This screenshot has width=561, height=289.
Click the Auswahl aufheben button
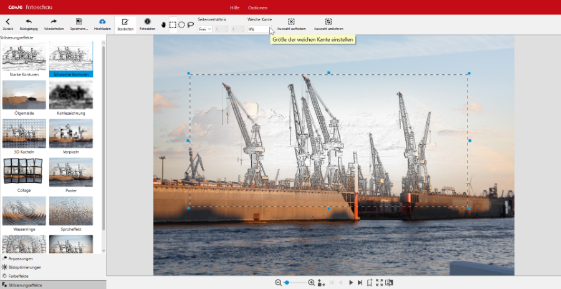(x=291, y=24)
